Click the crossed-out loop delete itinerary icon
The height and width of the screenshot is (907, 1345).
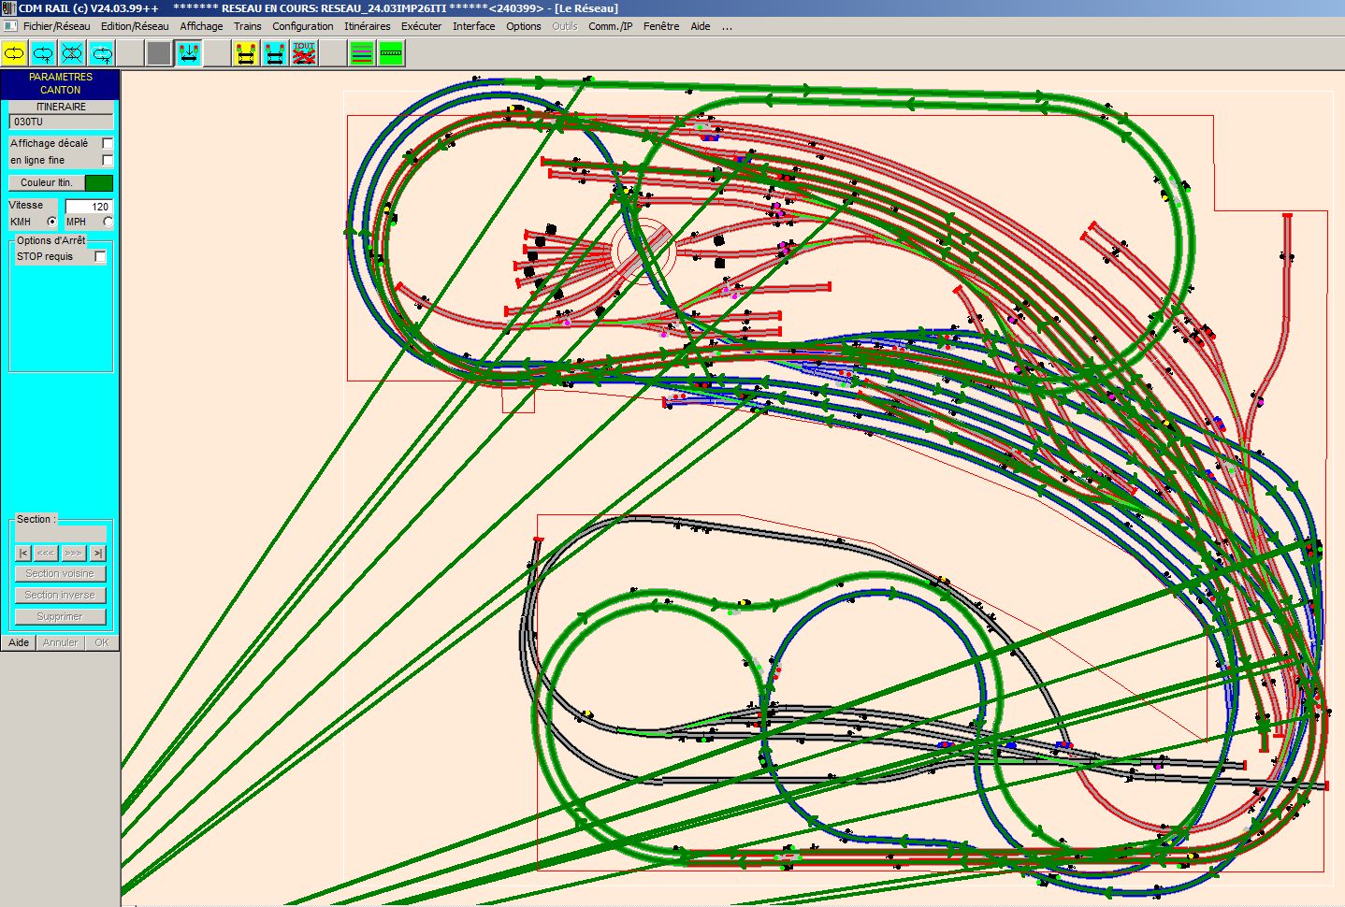(x=72, y=53)
